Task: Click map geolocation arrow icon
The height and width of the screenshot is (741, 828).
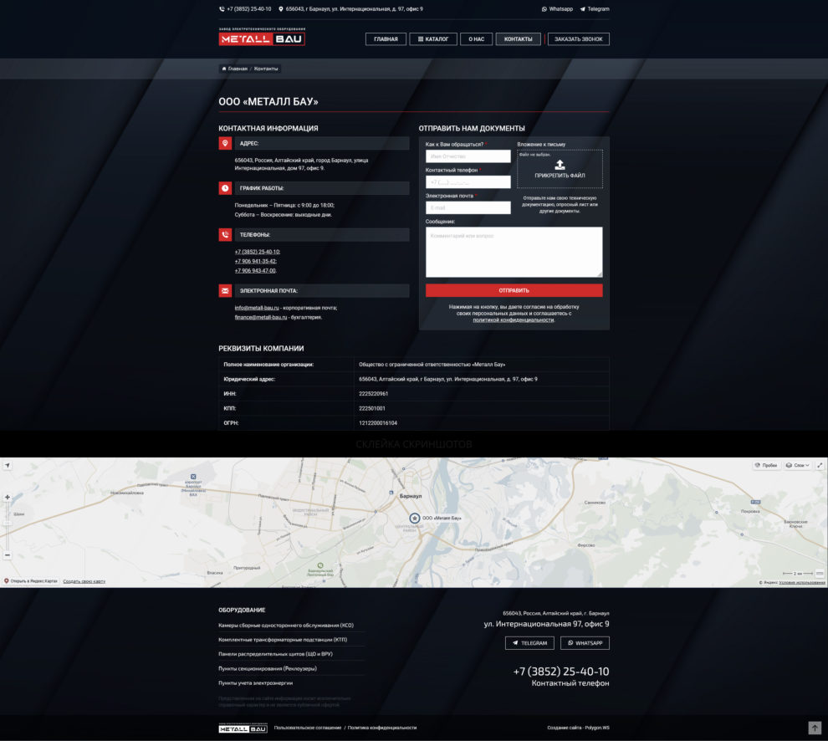Action: (x=8, y=466)
